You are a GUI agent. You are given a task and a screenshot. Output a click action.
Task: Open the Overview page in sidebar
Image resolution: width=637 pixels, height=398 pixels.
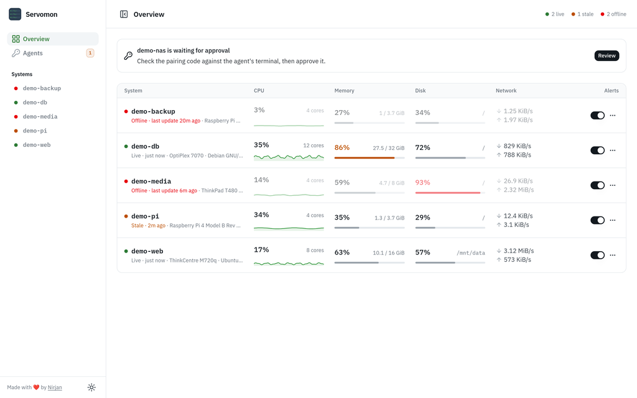coord(53,39)
